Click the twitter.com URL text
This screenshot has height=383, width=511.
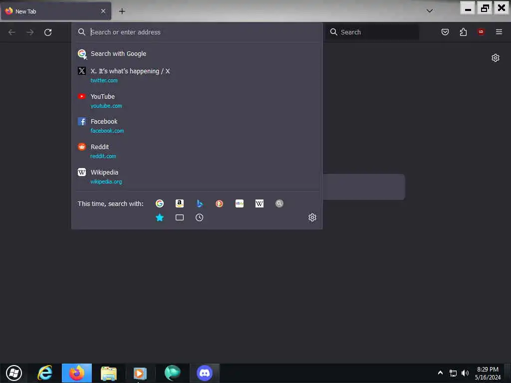coord(104,80)
